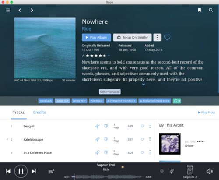Viewport: 219px width, 180px height.
Task: Open lyrics microphone for In a Different Place
Action: 98,152
